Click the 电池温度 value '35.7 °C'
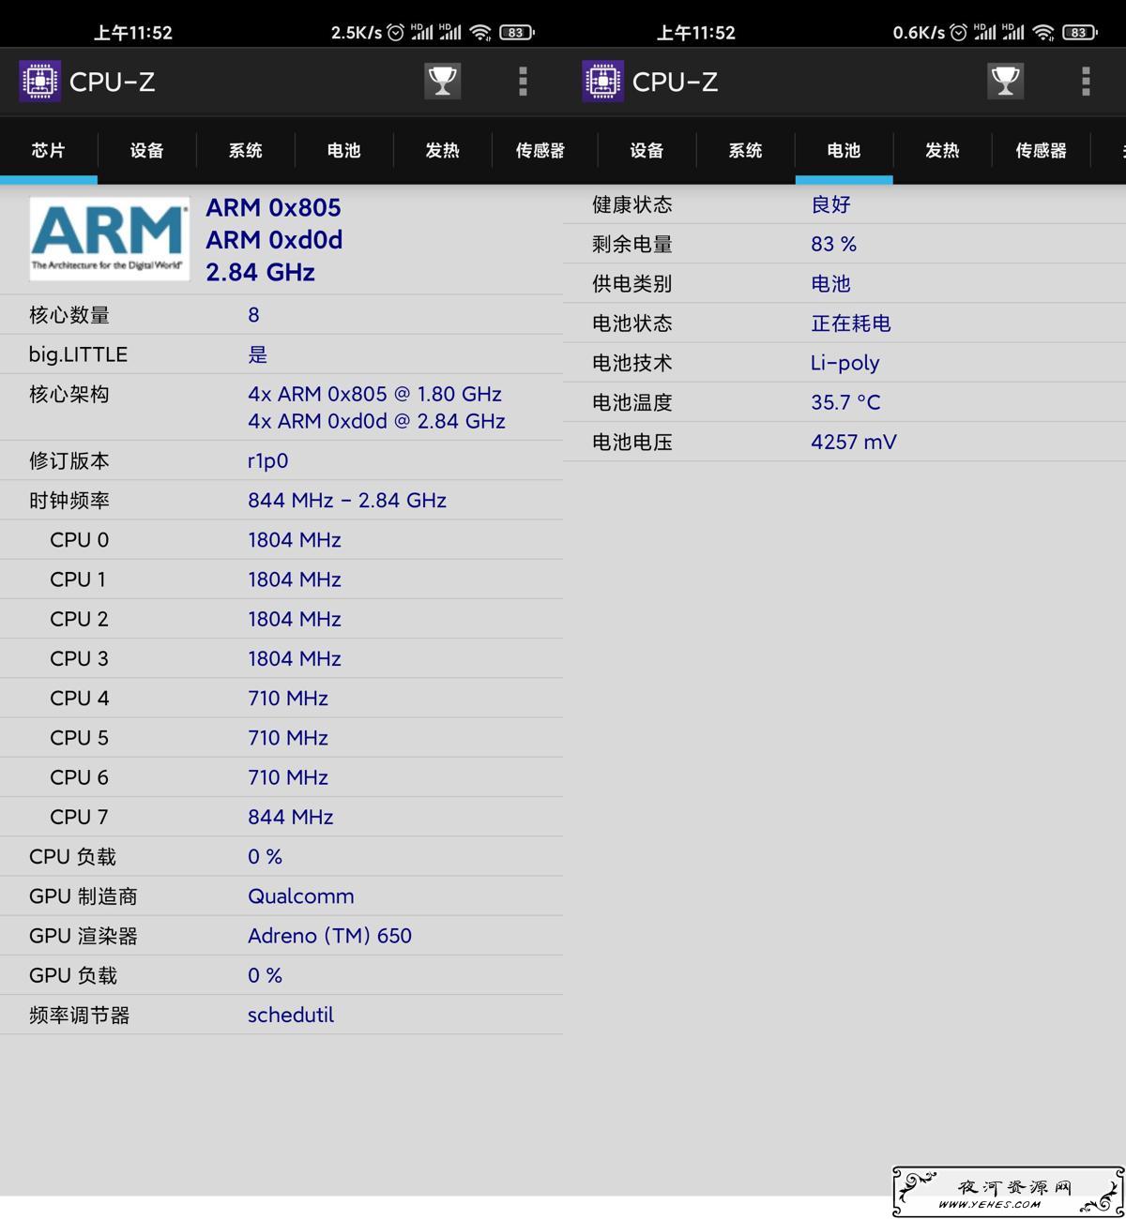The width and height of the screenshot is (1126, 1219). [846, 402]
